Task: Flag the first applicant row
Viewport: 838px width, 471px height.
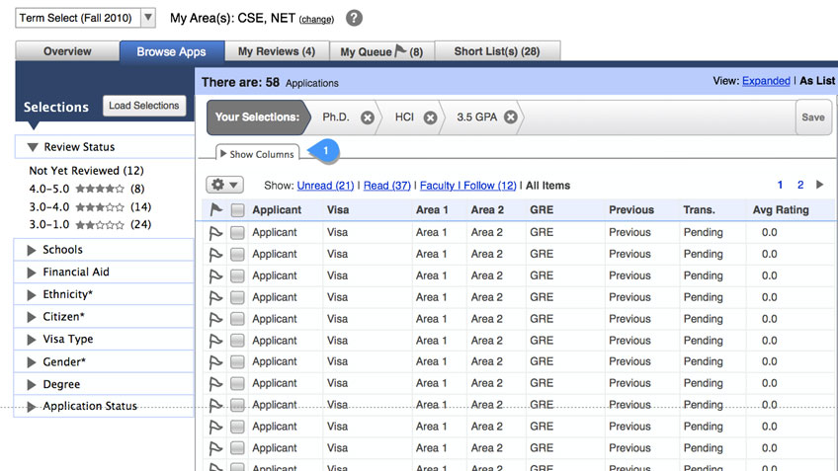Action: coord(216,233)
